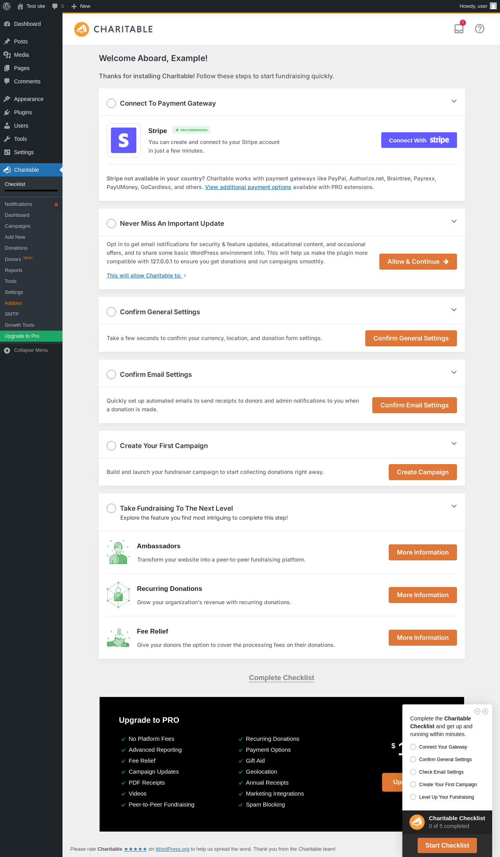Screen dimensions: 500x857
Task: Open comments bubble in admin bar
Action: 58,6
